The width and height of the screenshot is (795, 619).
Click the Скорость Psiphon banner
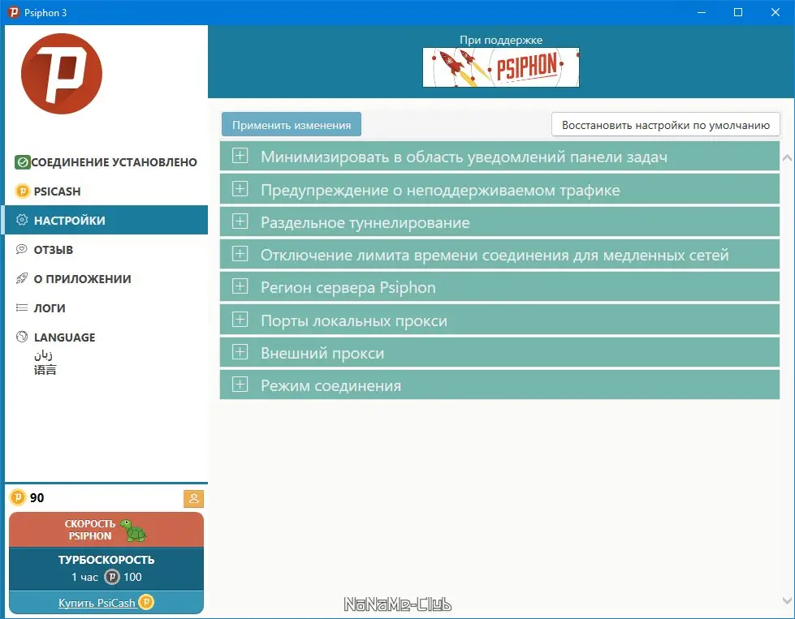pyautogui.click(x=106, y=529)
